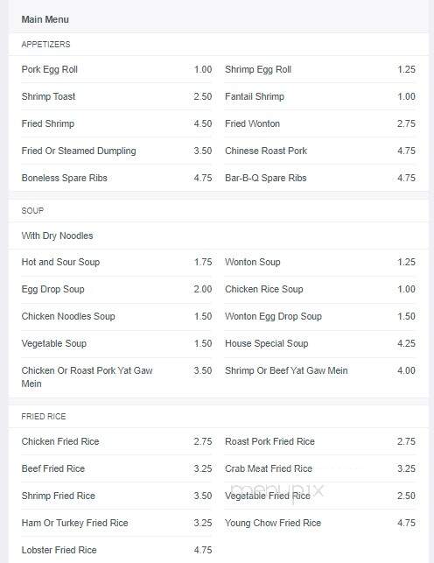Click the menupix watermark logo
The width and height of the screenshot is (434, 563).
pos(276,491)
